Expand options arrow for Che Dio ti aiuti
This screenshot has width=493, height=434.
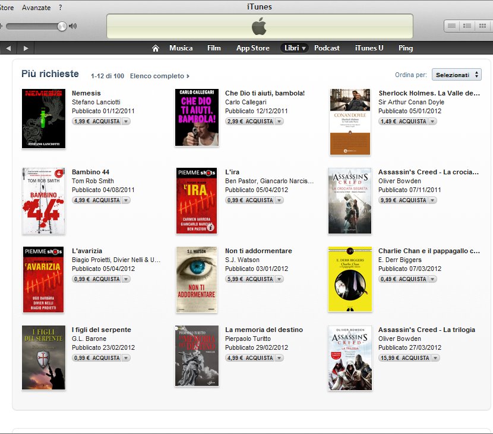[279, 121]
